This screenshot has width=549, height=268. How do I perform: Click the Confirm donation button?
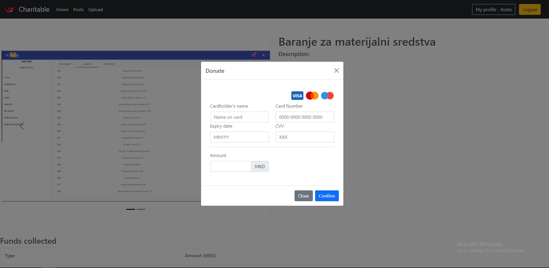point(327,196)
